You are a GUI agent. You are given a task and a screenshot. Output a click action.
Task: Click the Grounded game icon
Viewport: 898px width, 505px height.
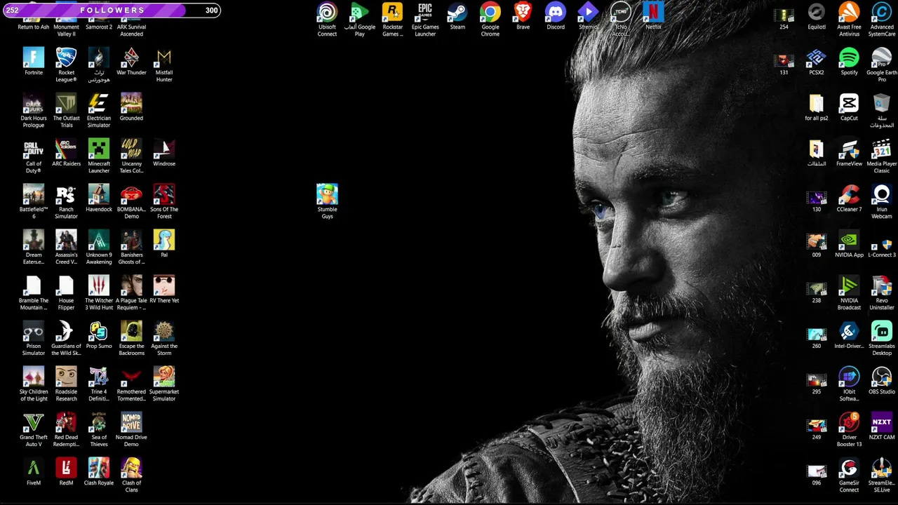[131, 103]
